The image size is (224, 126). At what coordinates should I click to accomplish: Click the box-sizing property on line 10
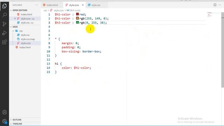coord(70,51)
